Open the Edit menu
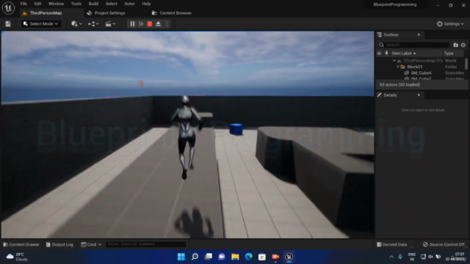470x264 pixels. point(37,4)
